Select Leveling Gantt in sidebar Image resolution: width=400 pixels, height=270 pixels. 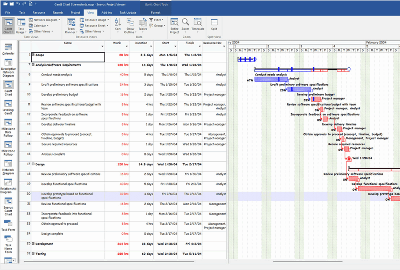(8, 107)
